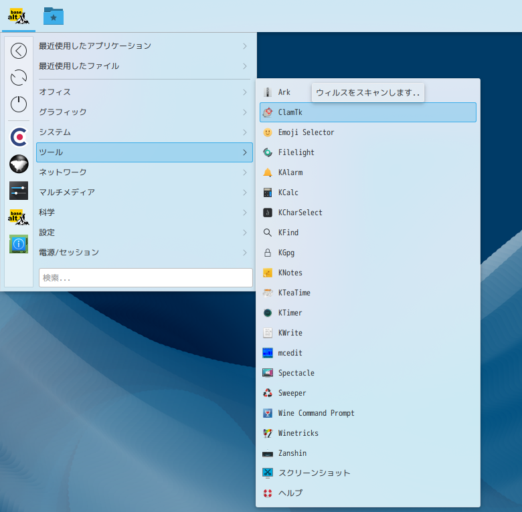Image resolution: width=522 pixels, height=512 pixels.
Task: Launch Winetricks icon
Action: 268,433
